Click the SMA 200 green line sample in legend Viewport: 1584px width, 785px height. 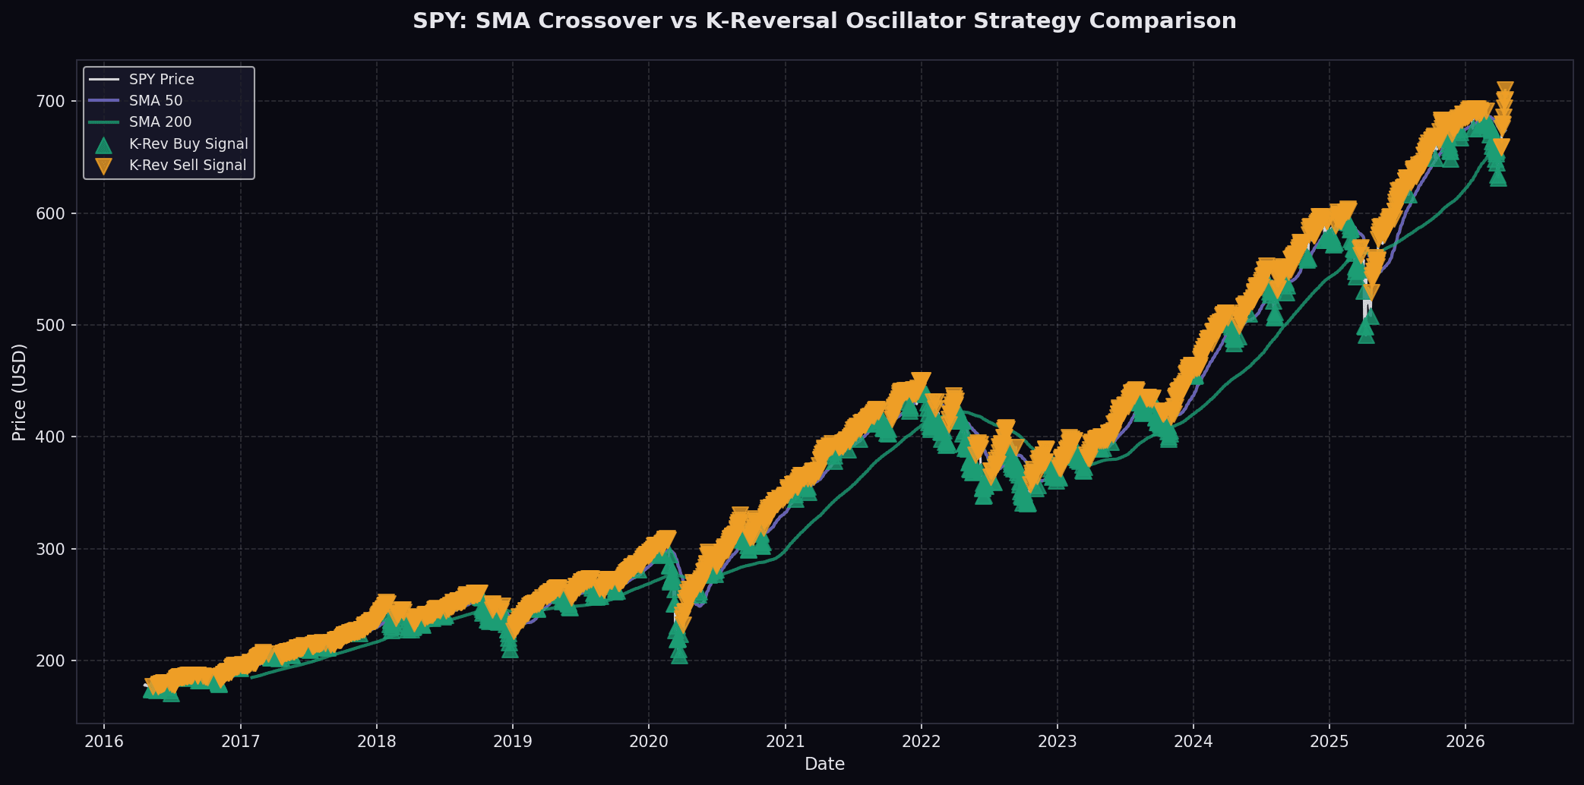point(103,121)
